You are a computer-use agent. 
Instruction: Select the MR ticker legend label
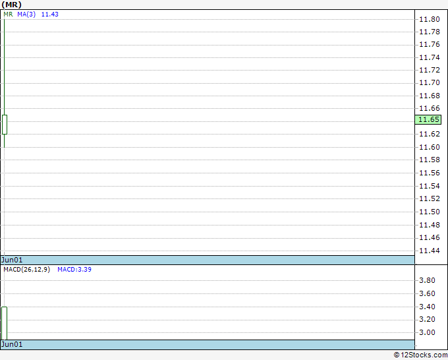[x=9, y=15]
